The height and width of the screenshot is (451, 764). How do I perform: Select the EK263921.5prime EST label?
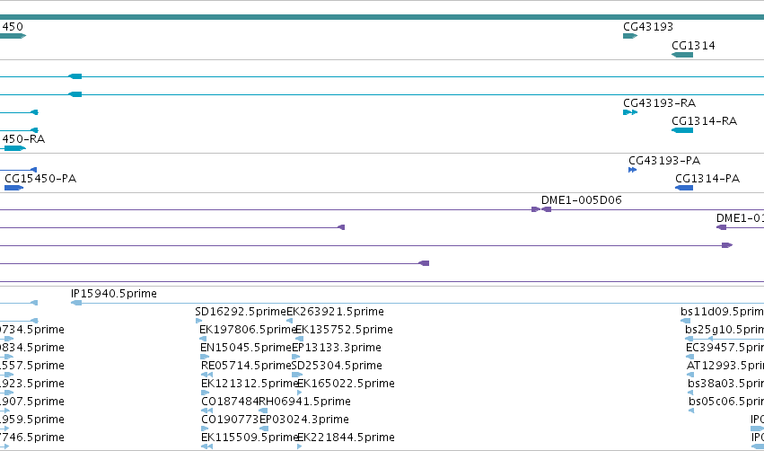coord(335,312)
